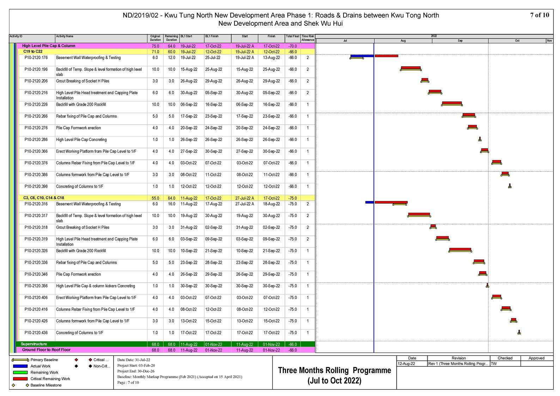Click the Gantt bar for P10-2120.416 columns rebar

coord(506,308)
